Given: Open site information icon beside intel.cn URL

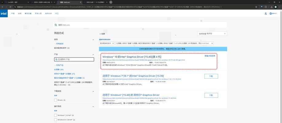Looking at the screenshot, I should [x=15, y=7].
